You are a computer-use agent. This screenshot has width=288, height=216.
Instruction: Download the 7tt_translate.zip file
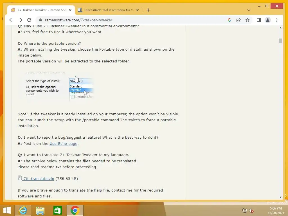pos(39,179)
